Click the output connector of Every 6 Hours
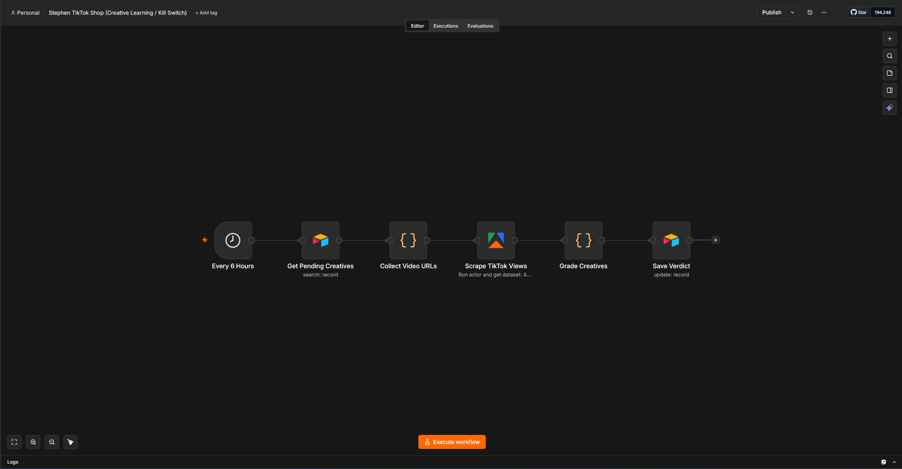The height and width of the screenshot is (469, 902). [x=252, y=240]
